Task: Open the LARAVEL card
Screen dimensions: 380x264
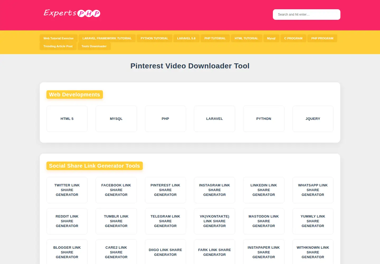Action: 215,119
